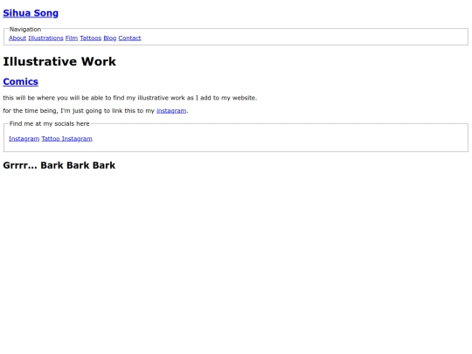Screen dimensions: 472x354
Task: Open the Film nav link
Action: tap(72, 38)
